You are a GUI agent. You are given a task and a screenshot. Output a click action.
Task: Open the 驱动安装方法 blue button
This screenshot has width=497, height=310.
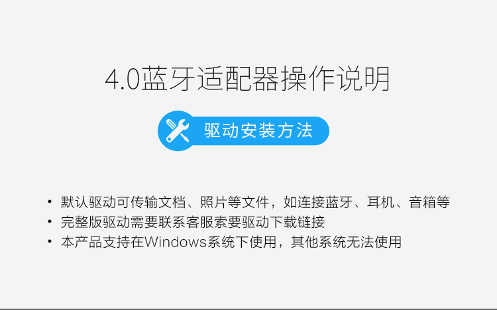tap(243, 130)
